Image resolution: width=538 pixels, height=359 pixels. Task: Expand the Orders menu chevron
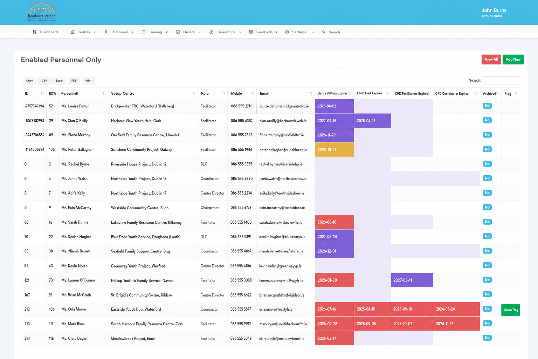point(199,32)
